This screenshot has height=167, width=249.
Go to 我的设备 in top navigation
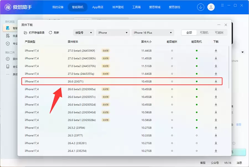[x=58, y=7]
